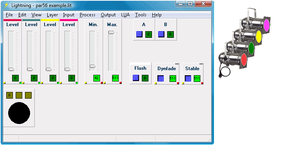Toggle the blue Flash button
Screen dimensions: 284x145
136,78
